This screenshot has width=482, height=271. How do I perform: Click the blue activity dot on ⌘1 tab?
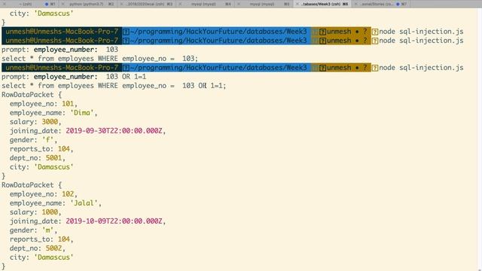click(47, 4)
